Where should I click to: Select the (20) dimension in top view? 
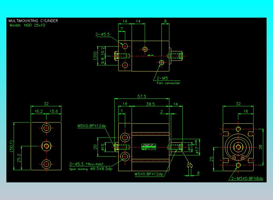coord(95,55)
